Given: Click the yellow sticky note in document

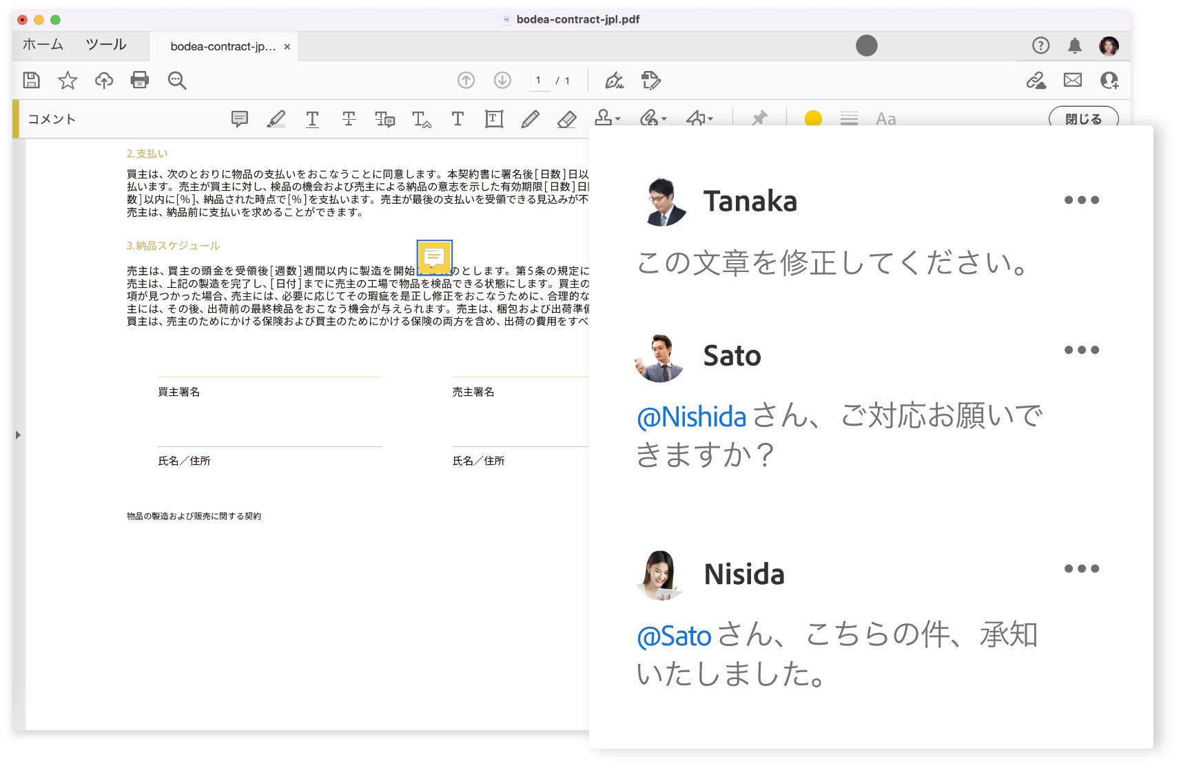Looking at the screenshot, I should [x=434, y=258].
